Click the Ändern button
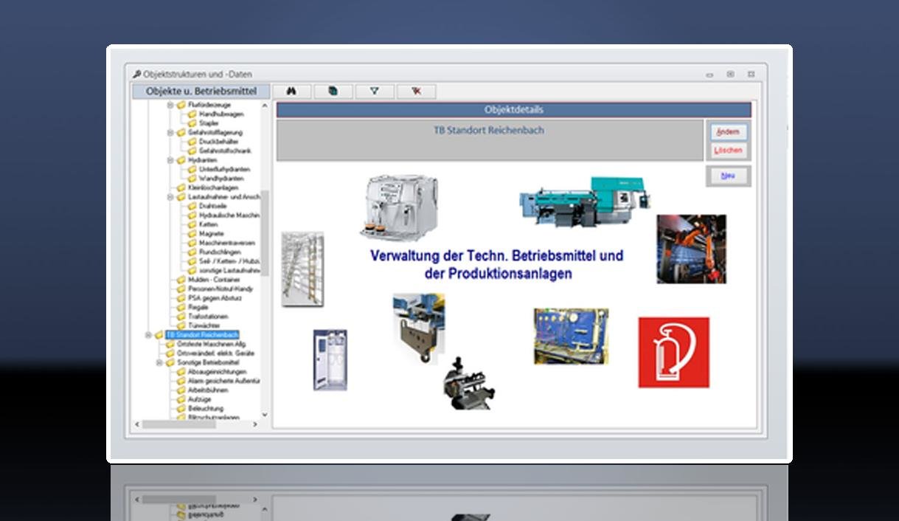Viewport: 899px width, 521px height. tap(728, 132)
